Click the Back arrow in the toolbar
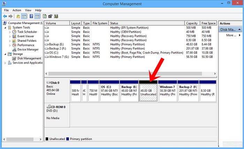 point(5,16)
